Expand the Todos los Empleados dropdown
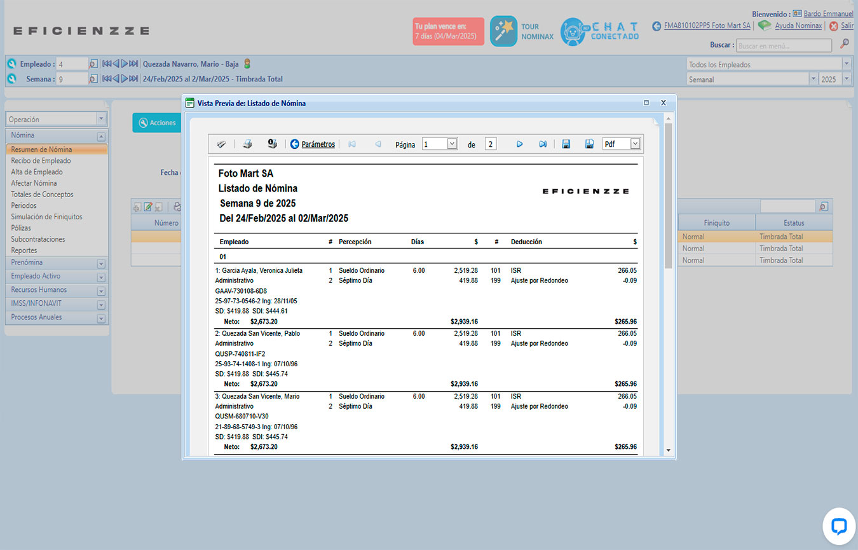Viewport: 858px width, 550px height. (846, 64)
